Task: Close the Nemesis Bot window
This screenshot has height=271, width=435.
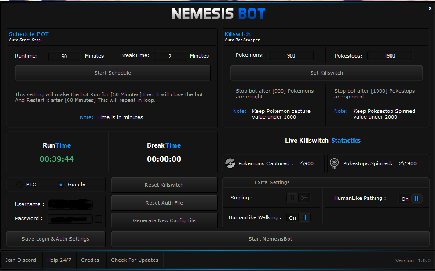Action: pos(430,9)
